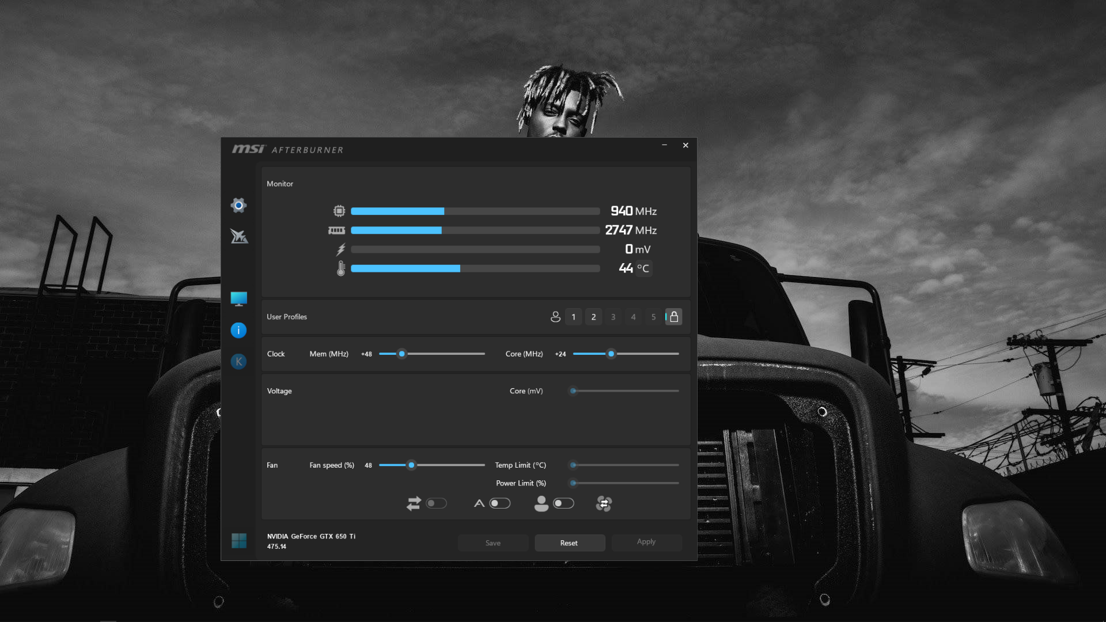Click the NVIDIA GeForce GTX 650 Ti label
The height and width of the screenshot is (622, 1106).
pyautogui.click(x=311, y=536)
